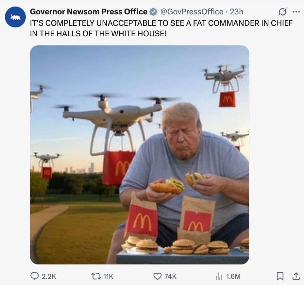
Task: Click the blue verified badge
Action: 153,12
